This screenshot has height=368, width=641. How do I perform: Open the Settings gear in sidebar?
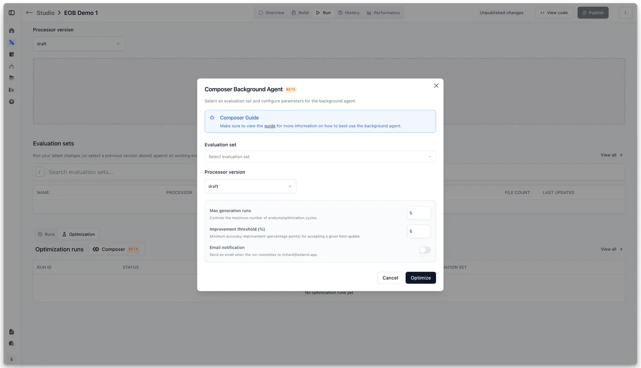coord(12,101)
